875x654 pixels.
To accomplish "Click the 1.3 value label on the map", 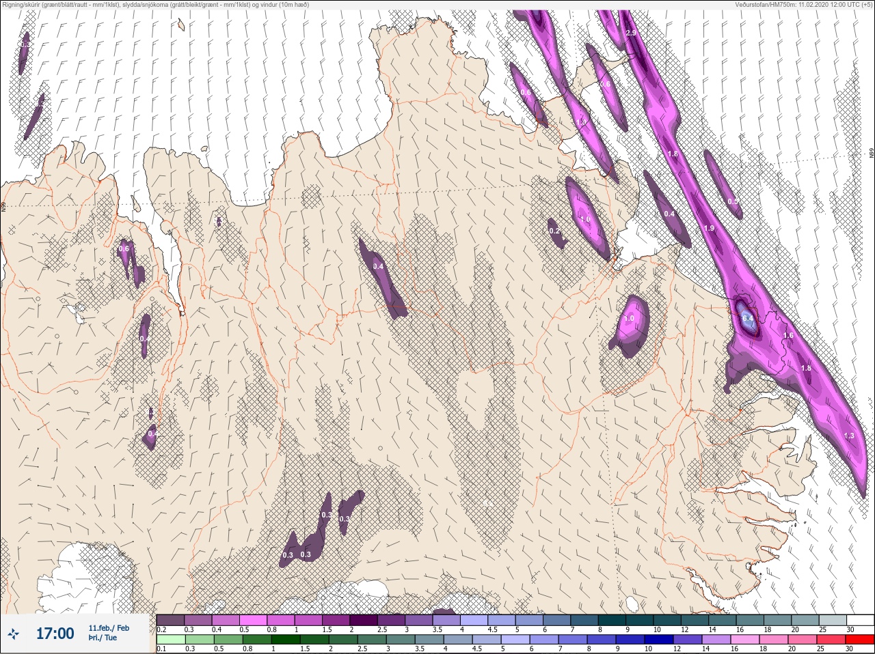I will click(849, 436).
